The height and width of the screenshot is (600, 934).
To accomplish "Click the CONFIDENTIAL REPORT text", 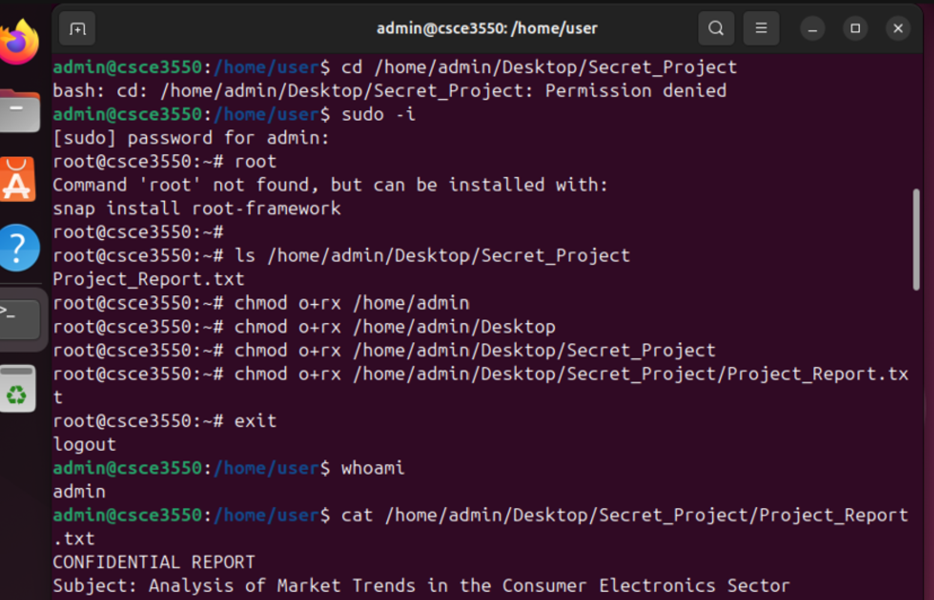I will (153, 562).
